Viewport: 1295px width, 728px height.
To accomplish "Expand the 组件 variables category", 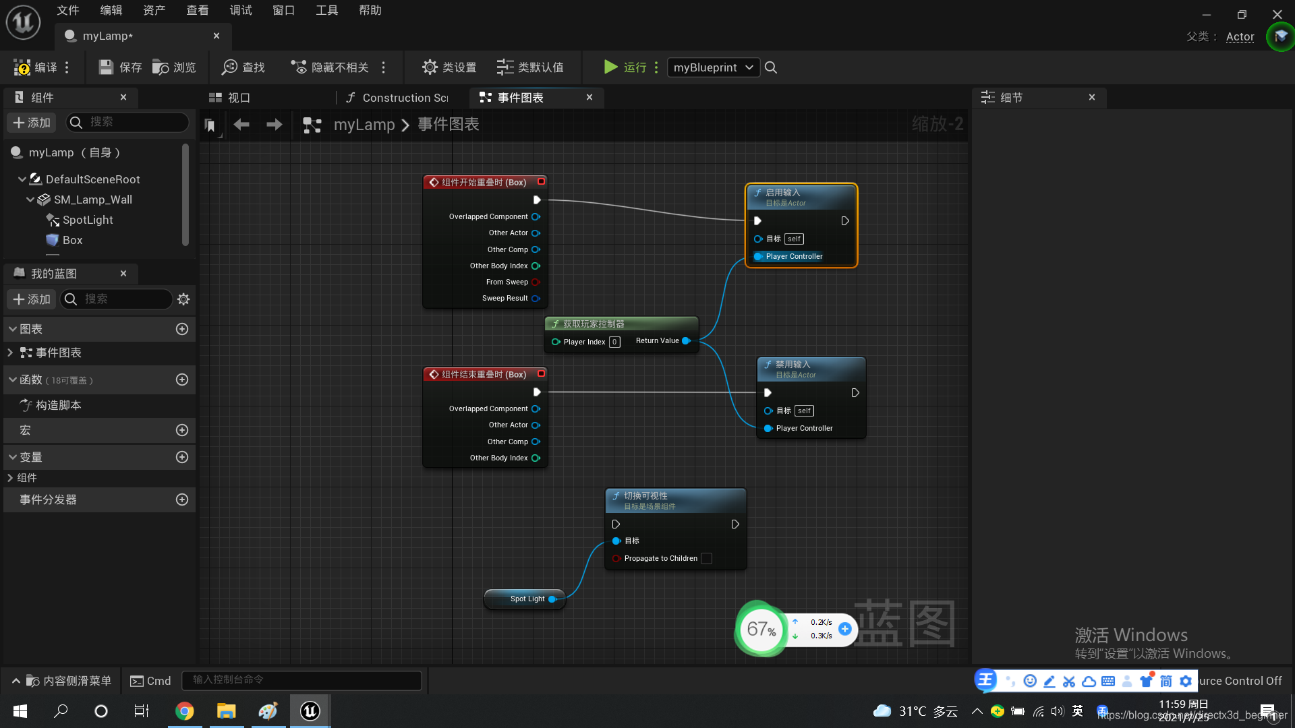I will click(10, 478).
